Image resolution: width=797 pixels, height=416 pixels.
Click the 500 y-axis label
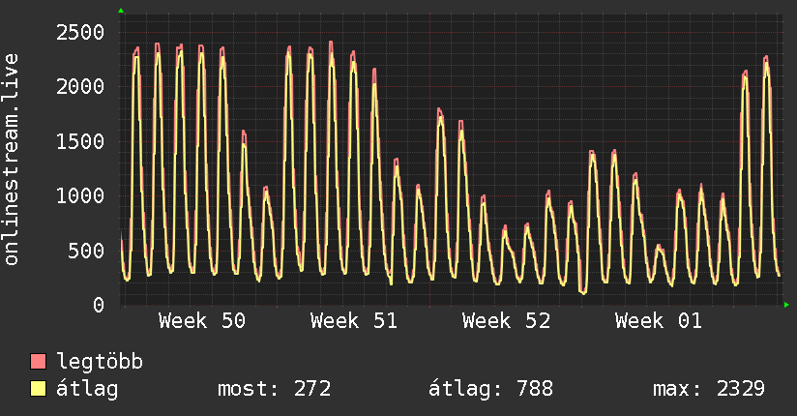pyautogui.click(x=86, y=251)
